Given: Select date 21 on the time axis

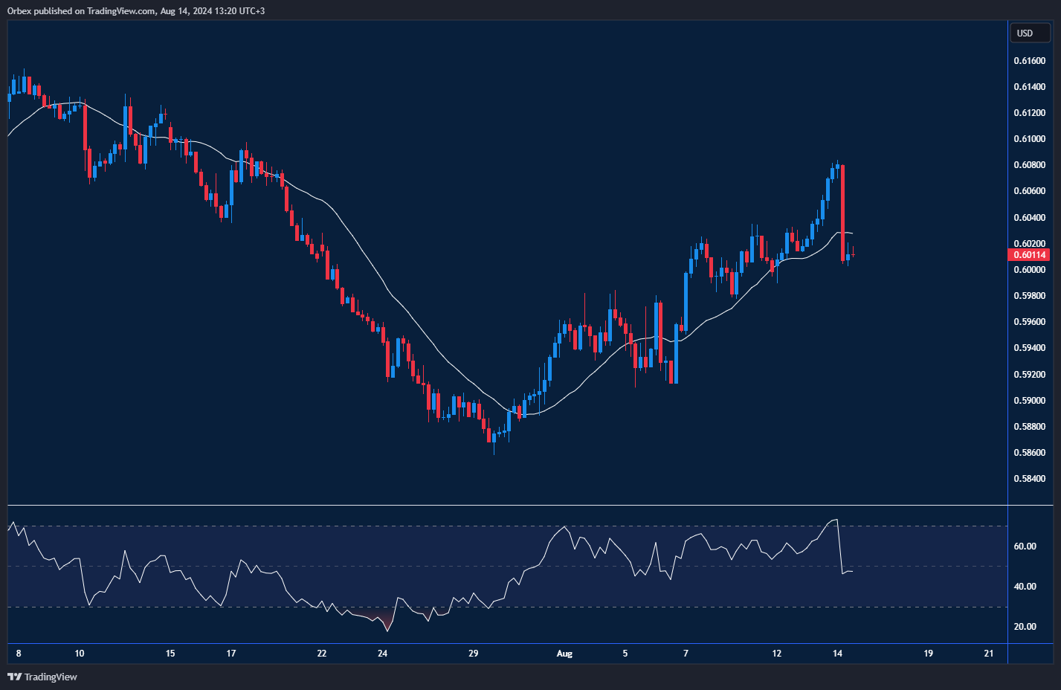Looking at the screenshot, I should click(989, 654).
